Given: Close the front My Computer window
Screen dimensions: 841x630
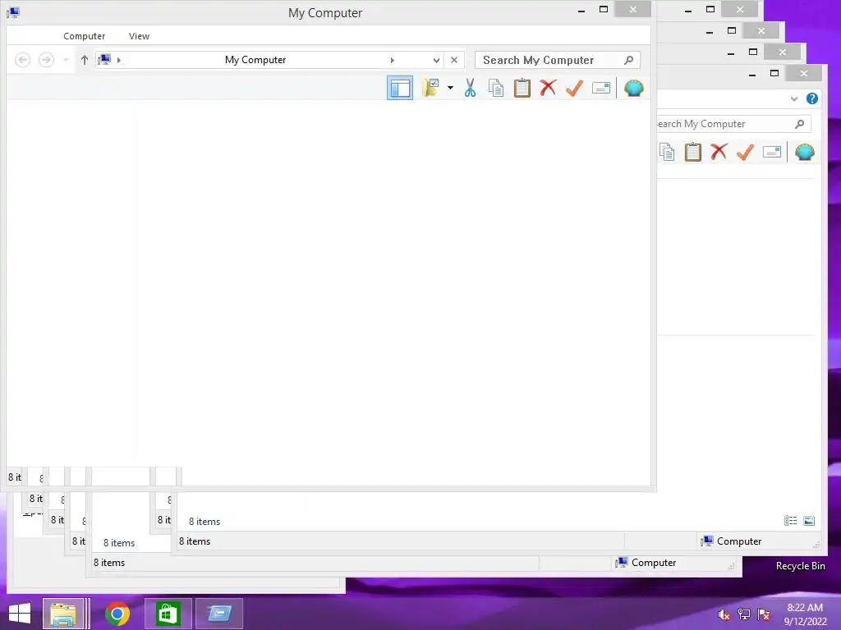Looking at the screenshot, I should (633, 10).
